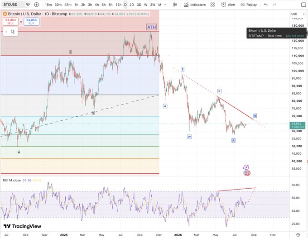Choose the 4h interval
The image size is (308, 238).
97,5
